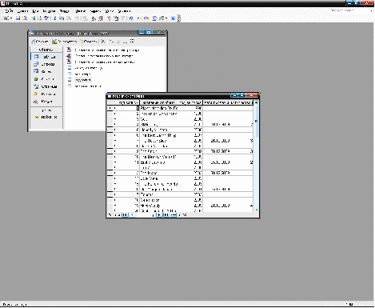Click the Print icon in the main toolbar

[34, 18]
